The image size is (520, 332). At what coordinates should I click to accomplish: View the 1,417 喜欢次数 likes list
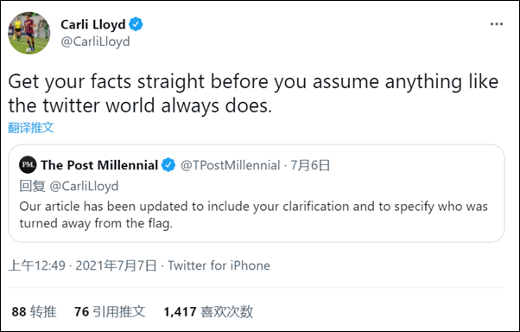[x=208, y=312]
